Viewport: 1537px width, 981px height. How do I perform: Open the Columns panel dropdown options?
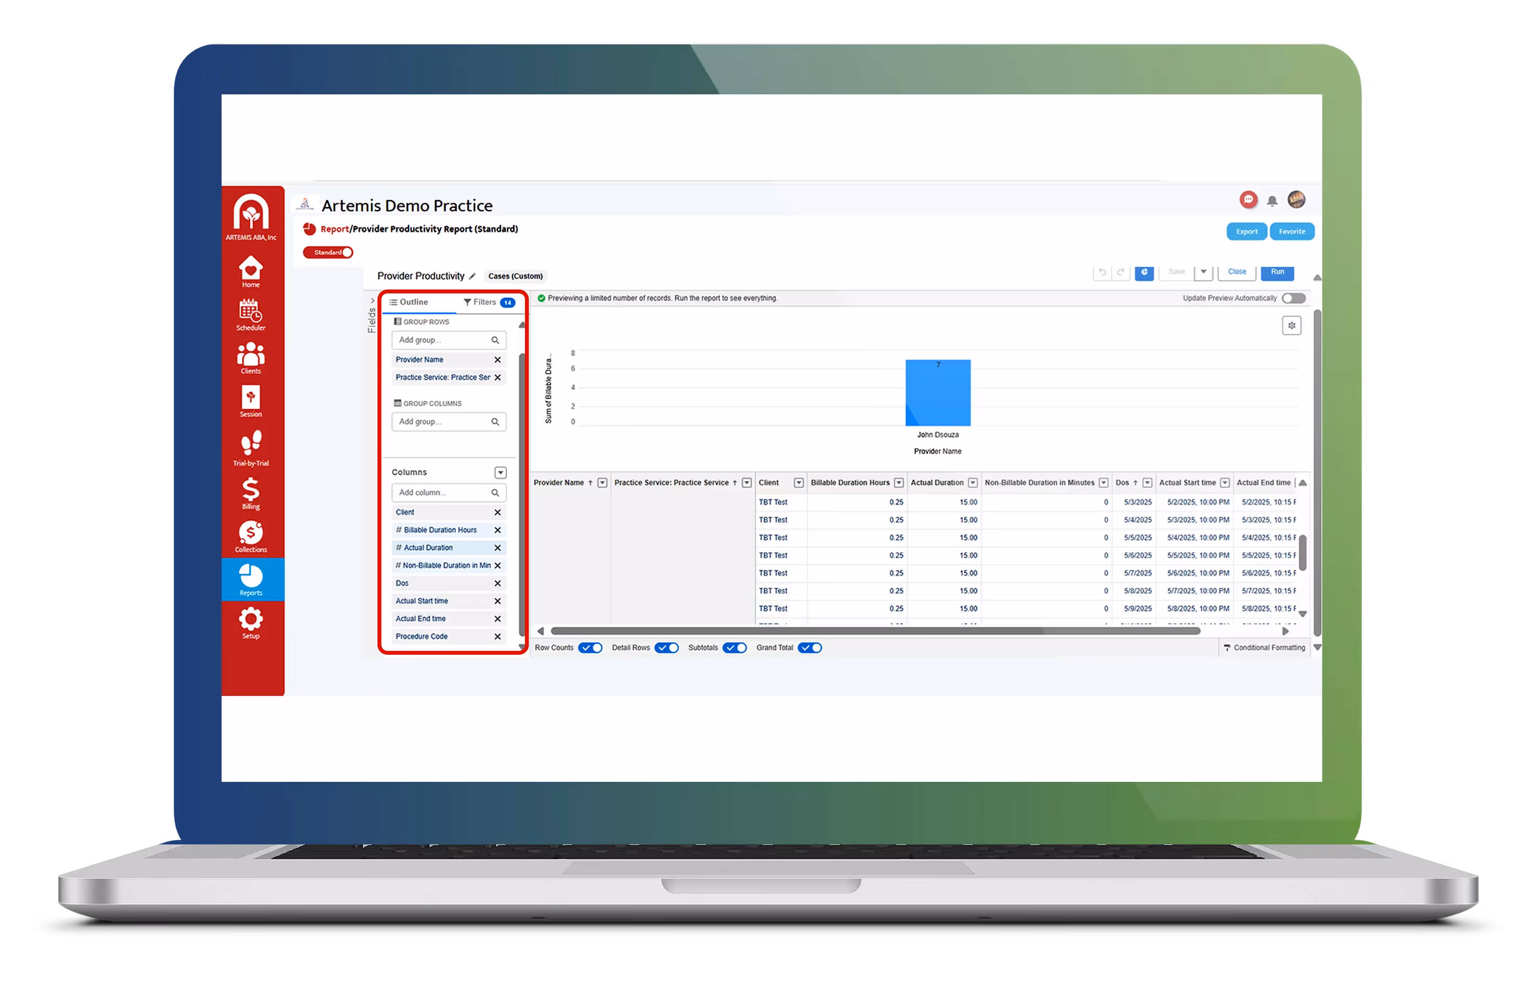tap(501, 472)
